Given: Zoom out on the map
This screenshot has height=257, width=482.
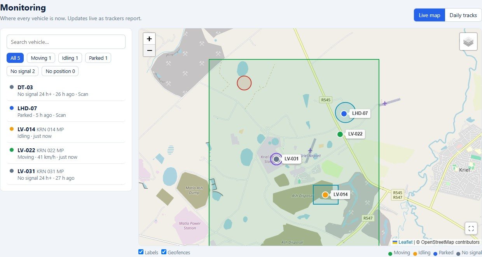Looking at the screenshot, I should (x=149, y=50).
